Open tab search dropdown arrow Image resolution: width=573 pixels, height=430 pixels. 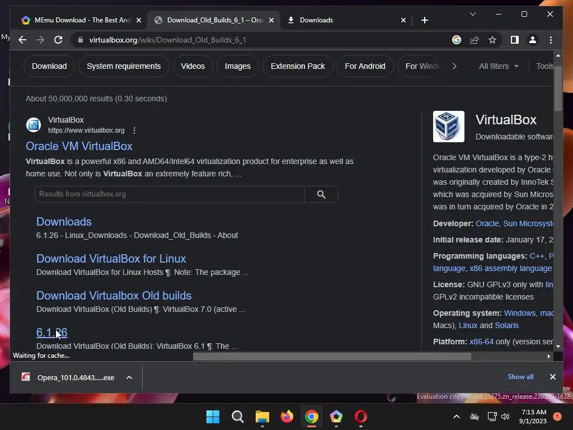[x=472, y=14]
